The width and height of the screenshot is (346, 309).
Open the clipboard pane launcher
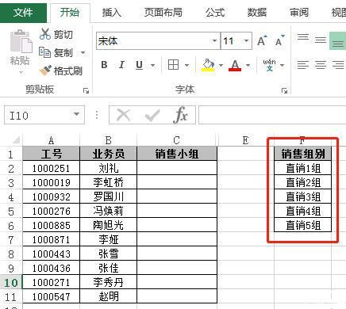coord(86,91)
